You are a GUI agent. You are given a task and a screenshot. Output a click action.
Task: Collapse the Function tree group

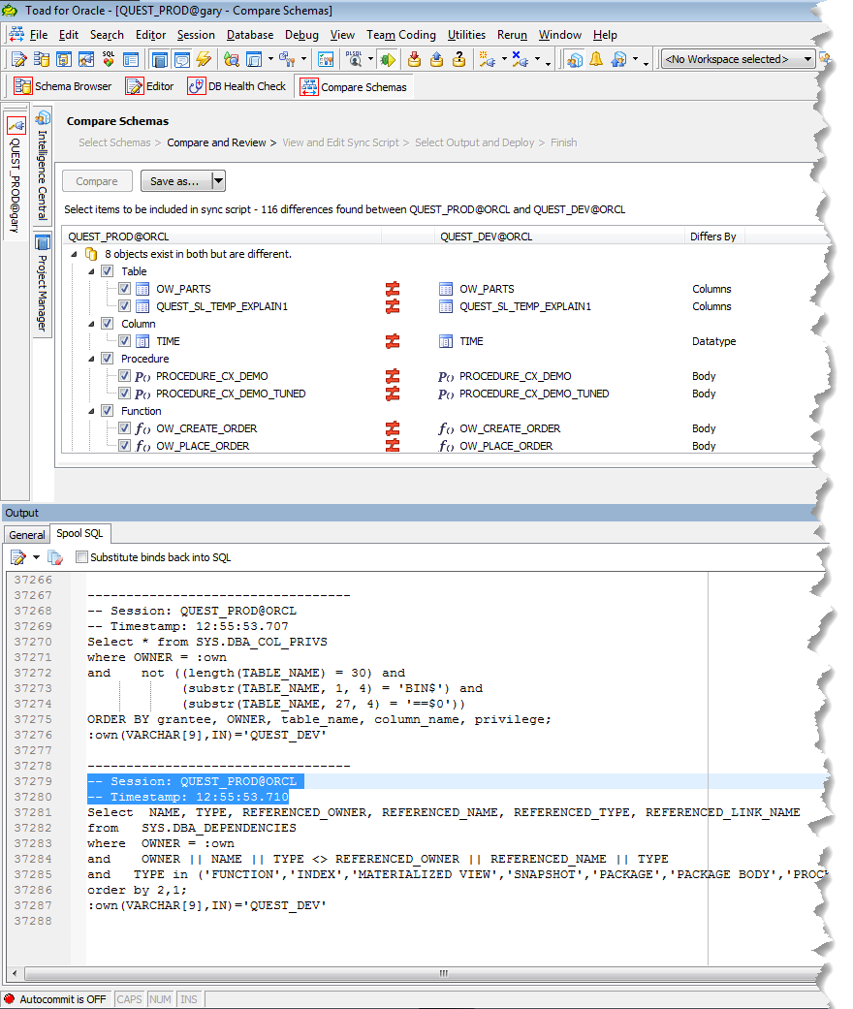click(91, 411)
